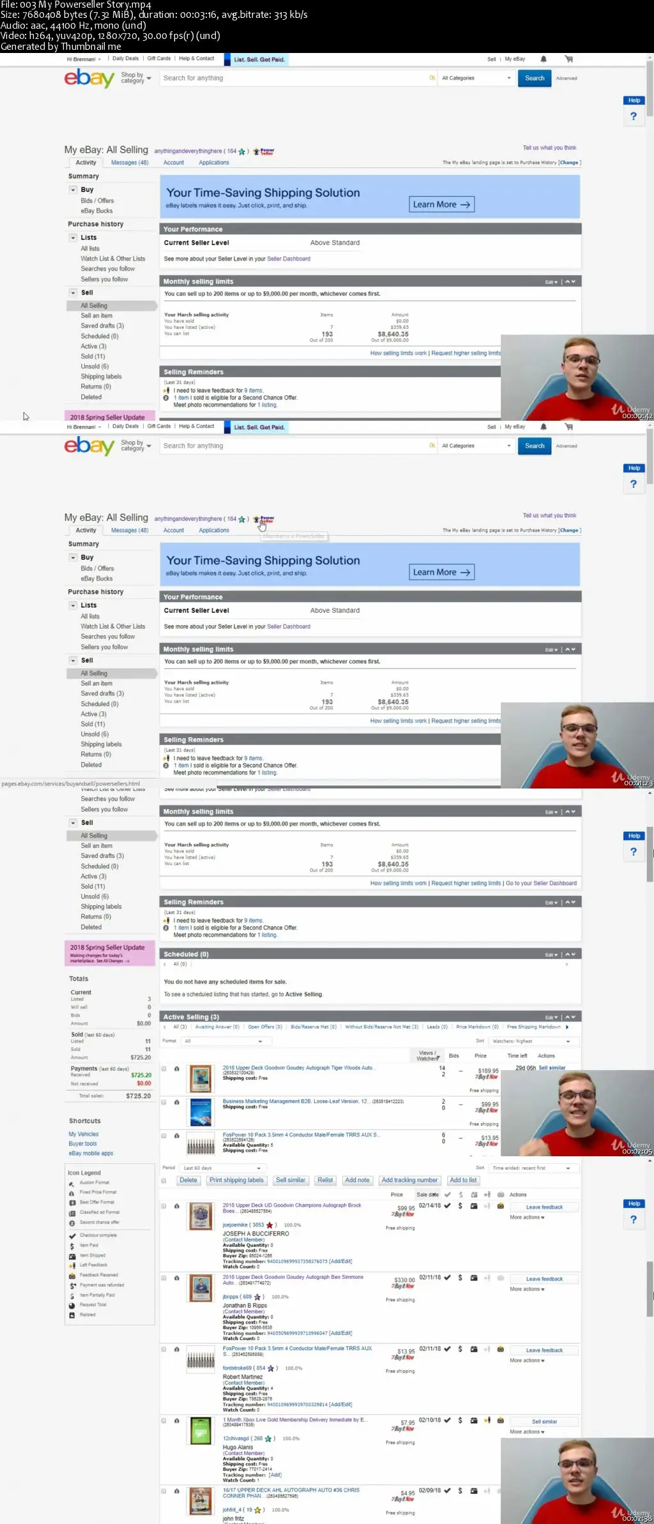Click the Relist button
This screenshot has width=654, height=1524.
point(325,1180)
